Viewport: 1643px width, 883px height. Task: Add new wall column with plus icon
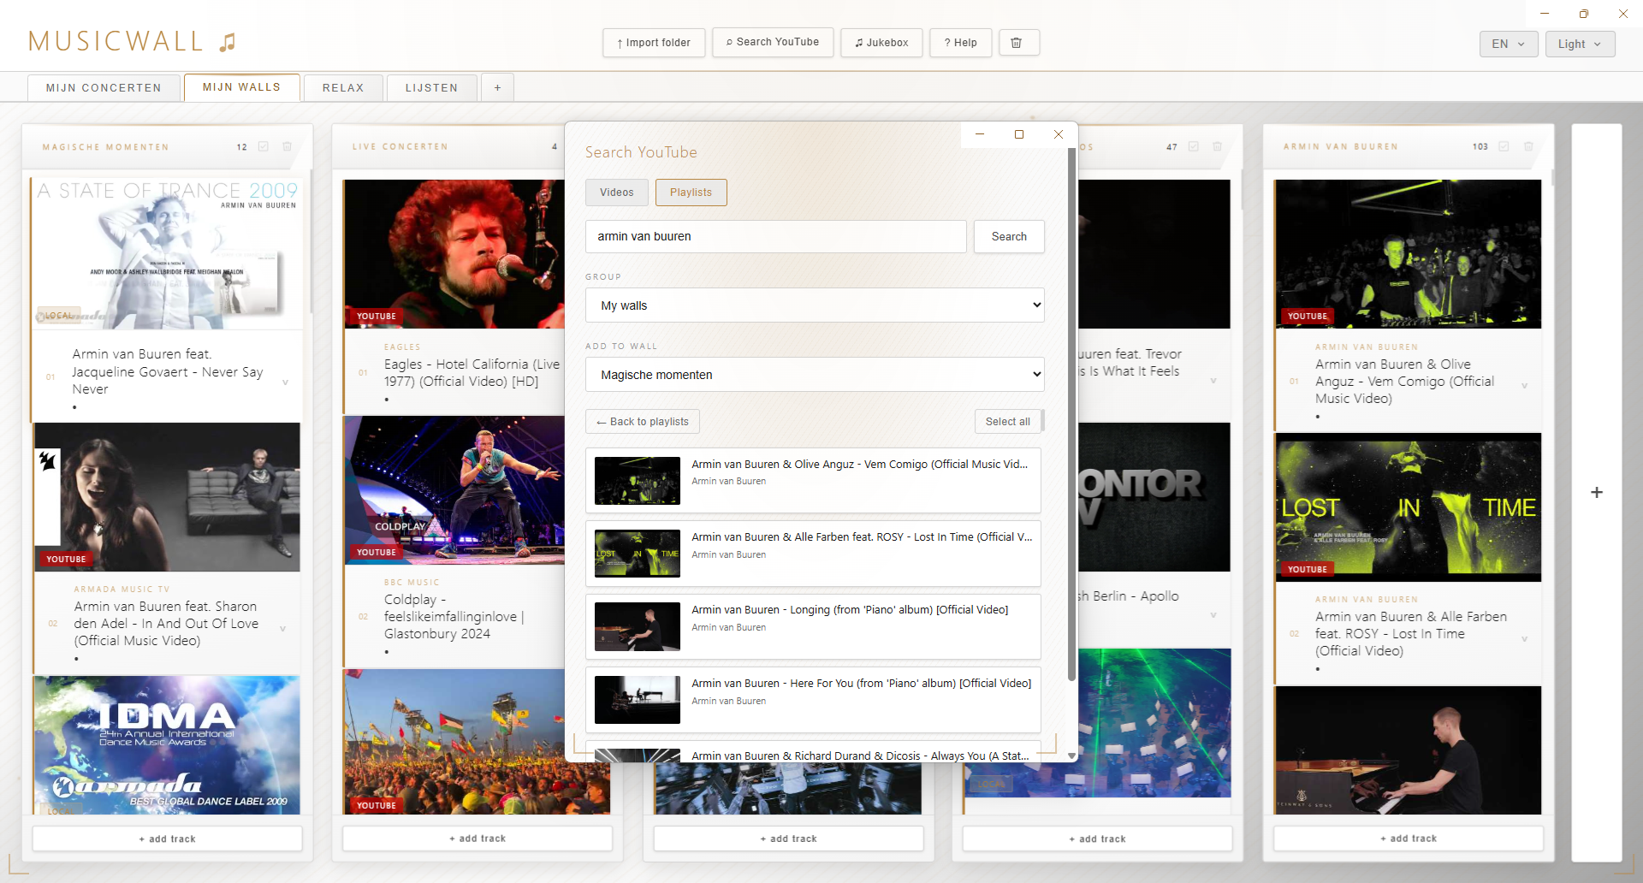click(x=1597, y=492)
